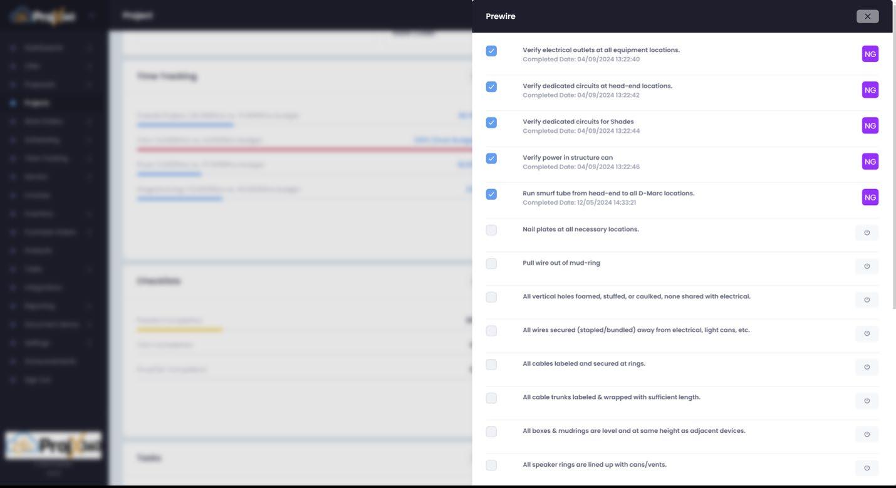The image size is (896, 488).
Task: Check 'All speaker rings are lined up' box
Action: click(x=491, y=465)
